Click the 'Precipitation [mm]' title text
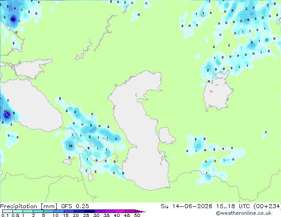281x217 pixels. click(x=28, y=206)
